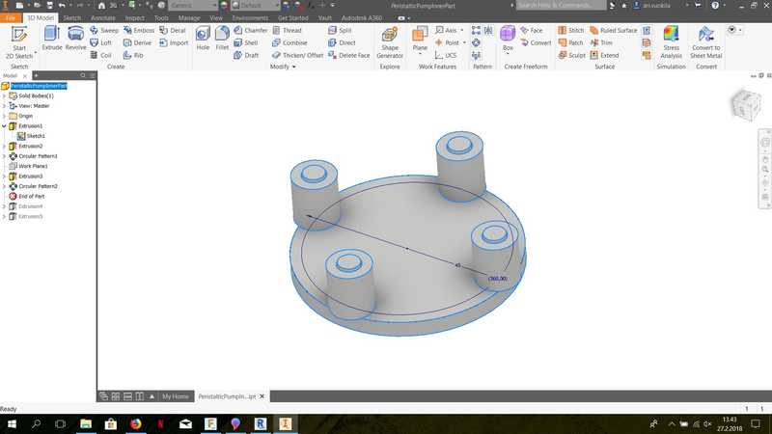Select the Fillet tool
This screenshot has height=434, width=772.
coord(222,39)
